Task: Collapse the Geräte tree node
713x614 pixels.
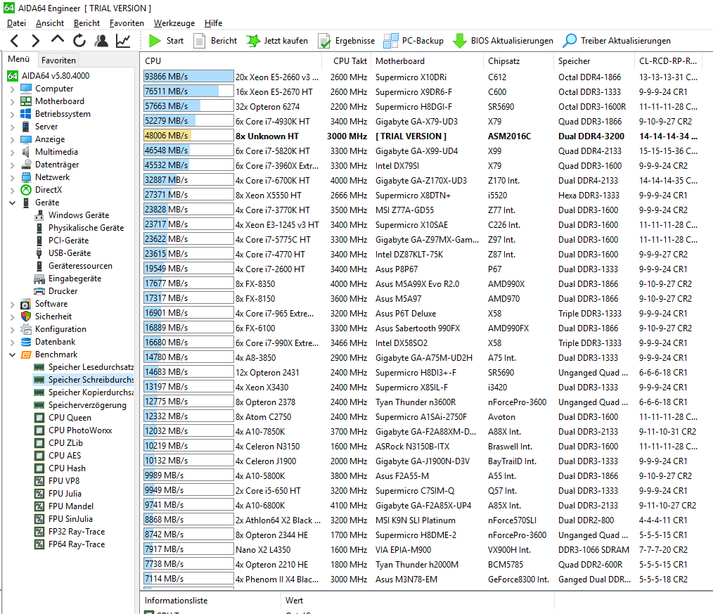Action: pyautogui.click(x=12, y=203)
